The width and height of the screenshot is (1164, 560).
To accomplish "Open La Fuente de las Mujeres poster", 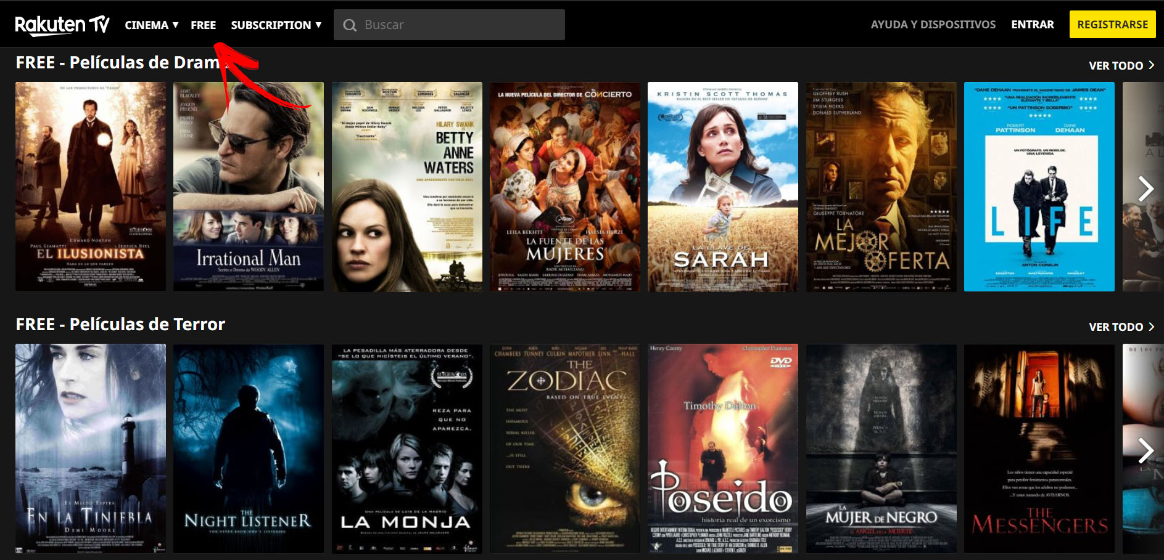I will coord(565,187).
